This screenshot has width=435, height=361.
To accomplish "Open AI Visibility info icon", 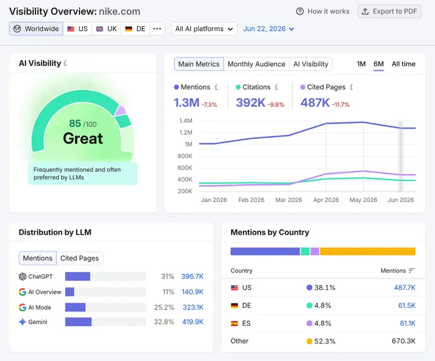I will (65, 63).
